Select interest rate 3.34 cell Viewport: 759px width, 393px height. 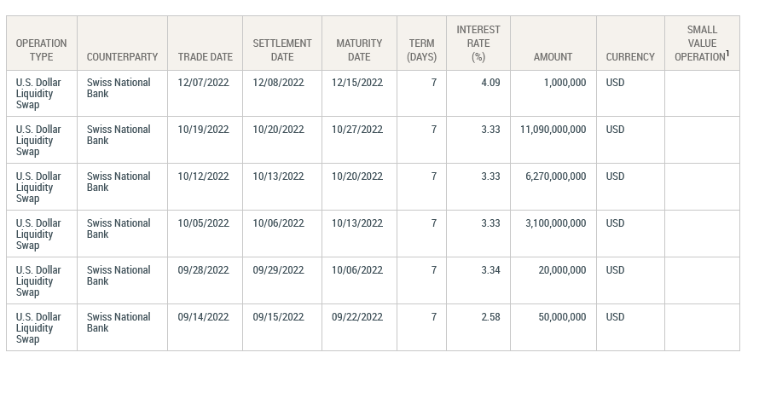click(x=478, y=280)
